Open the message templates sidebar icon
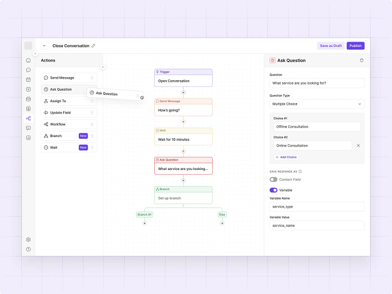This screenshot has width=392, height=294. (x=28, y=128)
